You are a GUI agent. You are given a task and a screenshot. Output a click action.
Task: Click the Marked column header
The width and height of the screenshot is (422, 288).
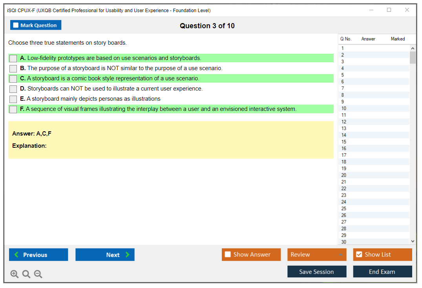pos(398,39)
